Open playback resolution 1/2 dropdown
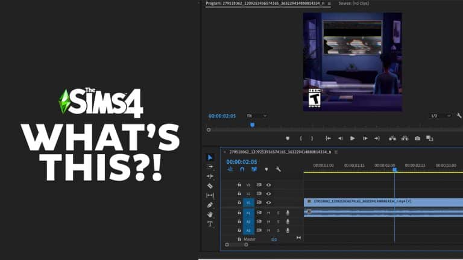463x260 pixels. pos(441,116)
